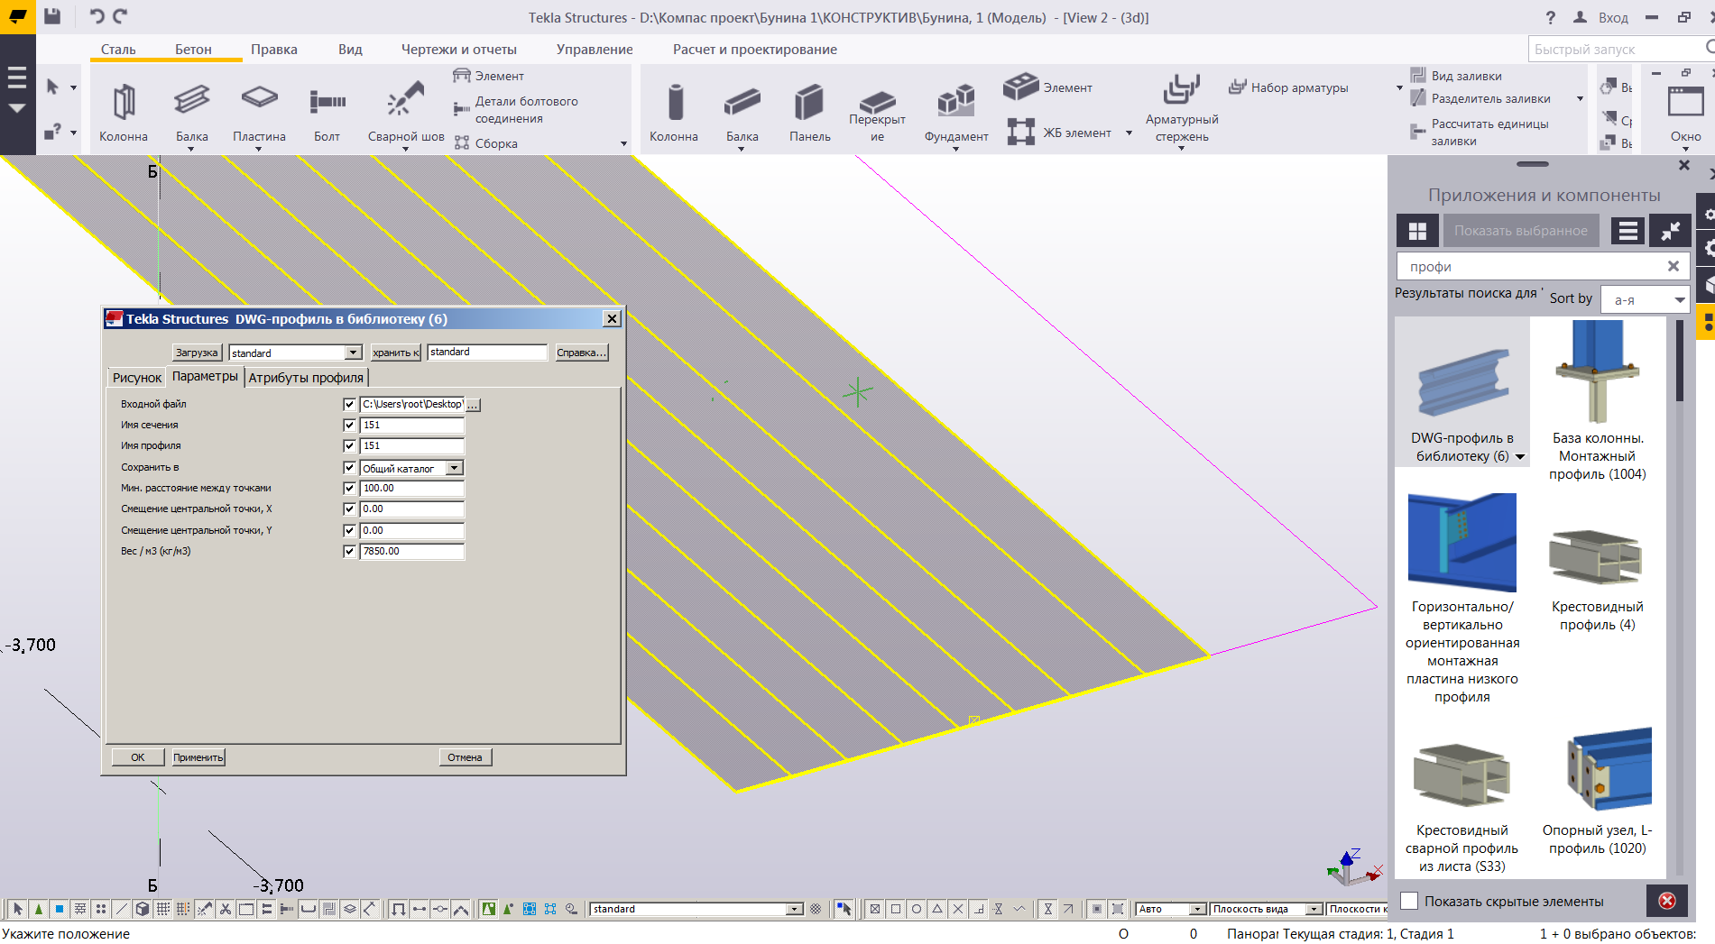Click the Имя сечения input field
This screenshot has height=944, width=1715.
point(411,425)
